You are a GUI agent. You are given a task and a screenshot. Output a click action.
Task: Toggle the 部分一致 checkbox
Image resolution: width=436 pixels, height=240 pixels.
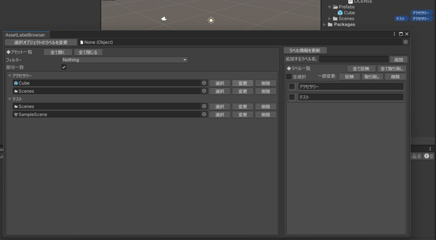coord(64,67)
